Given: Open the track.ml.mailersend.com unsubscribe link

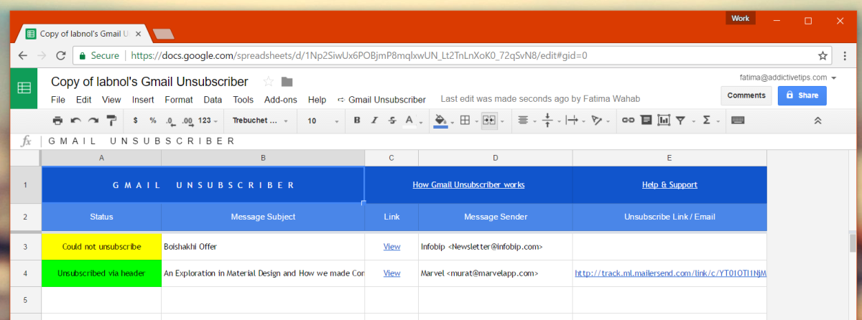Looking at the screenshot, I should tap(670, 273).
